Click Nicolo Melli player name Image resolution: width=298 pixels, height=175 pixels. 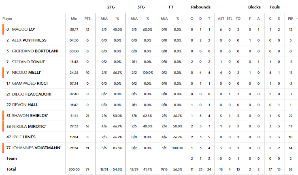coord(26,73)
